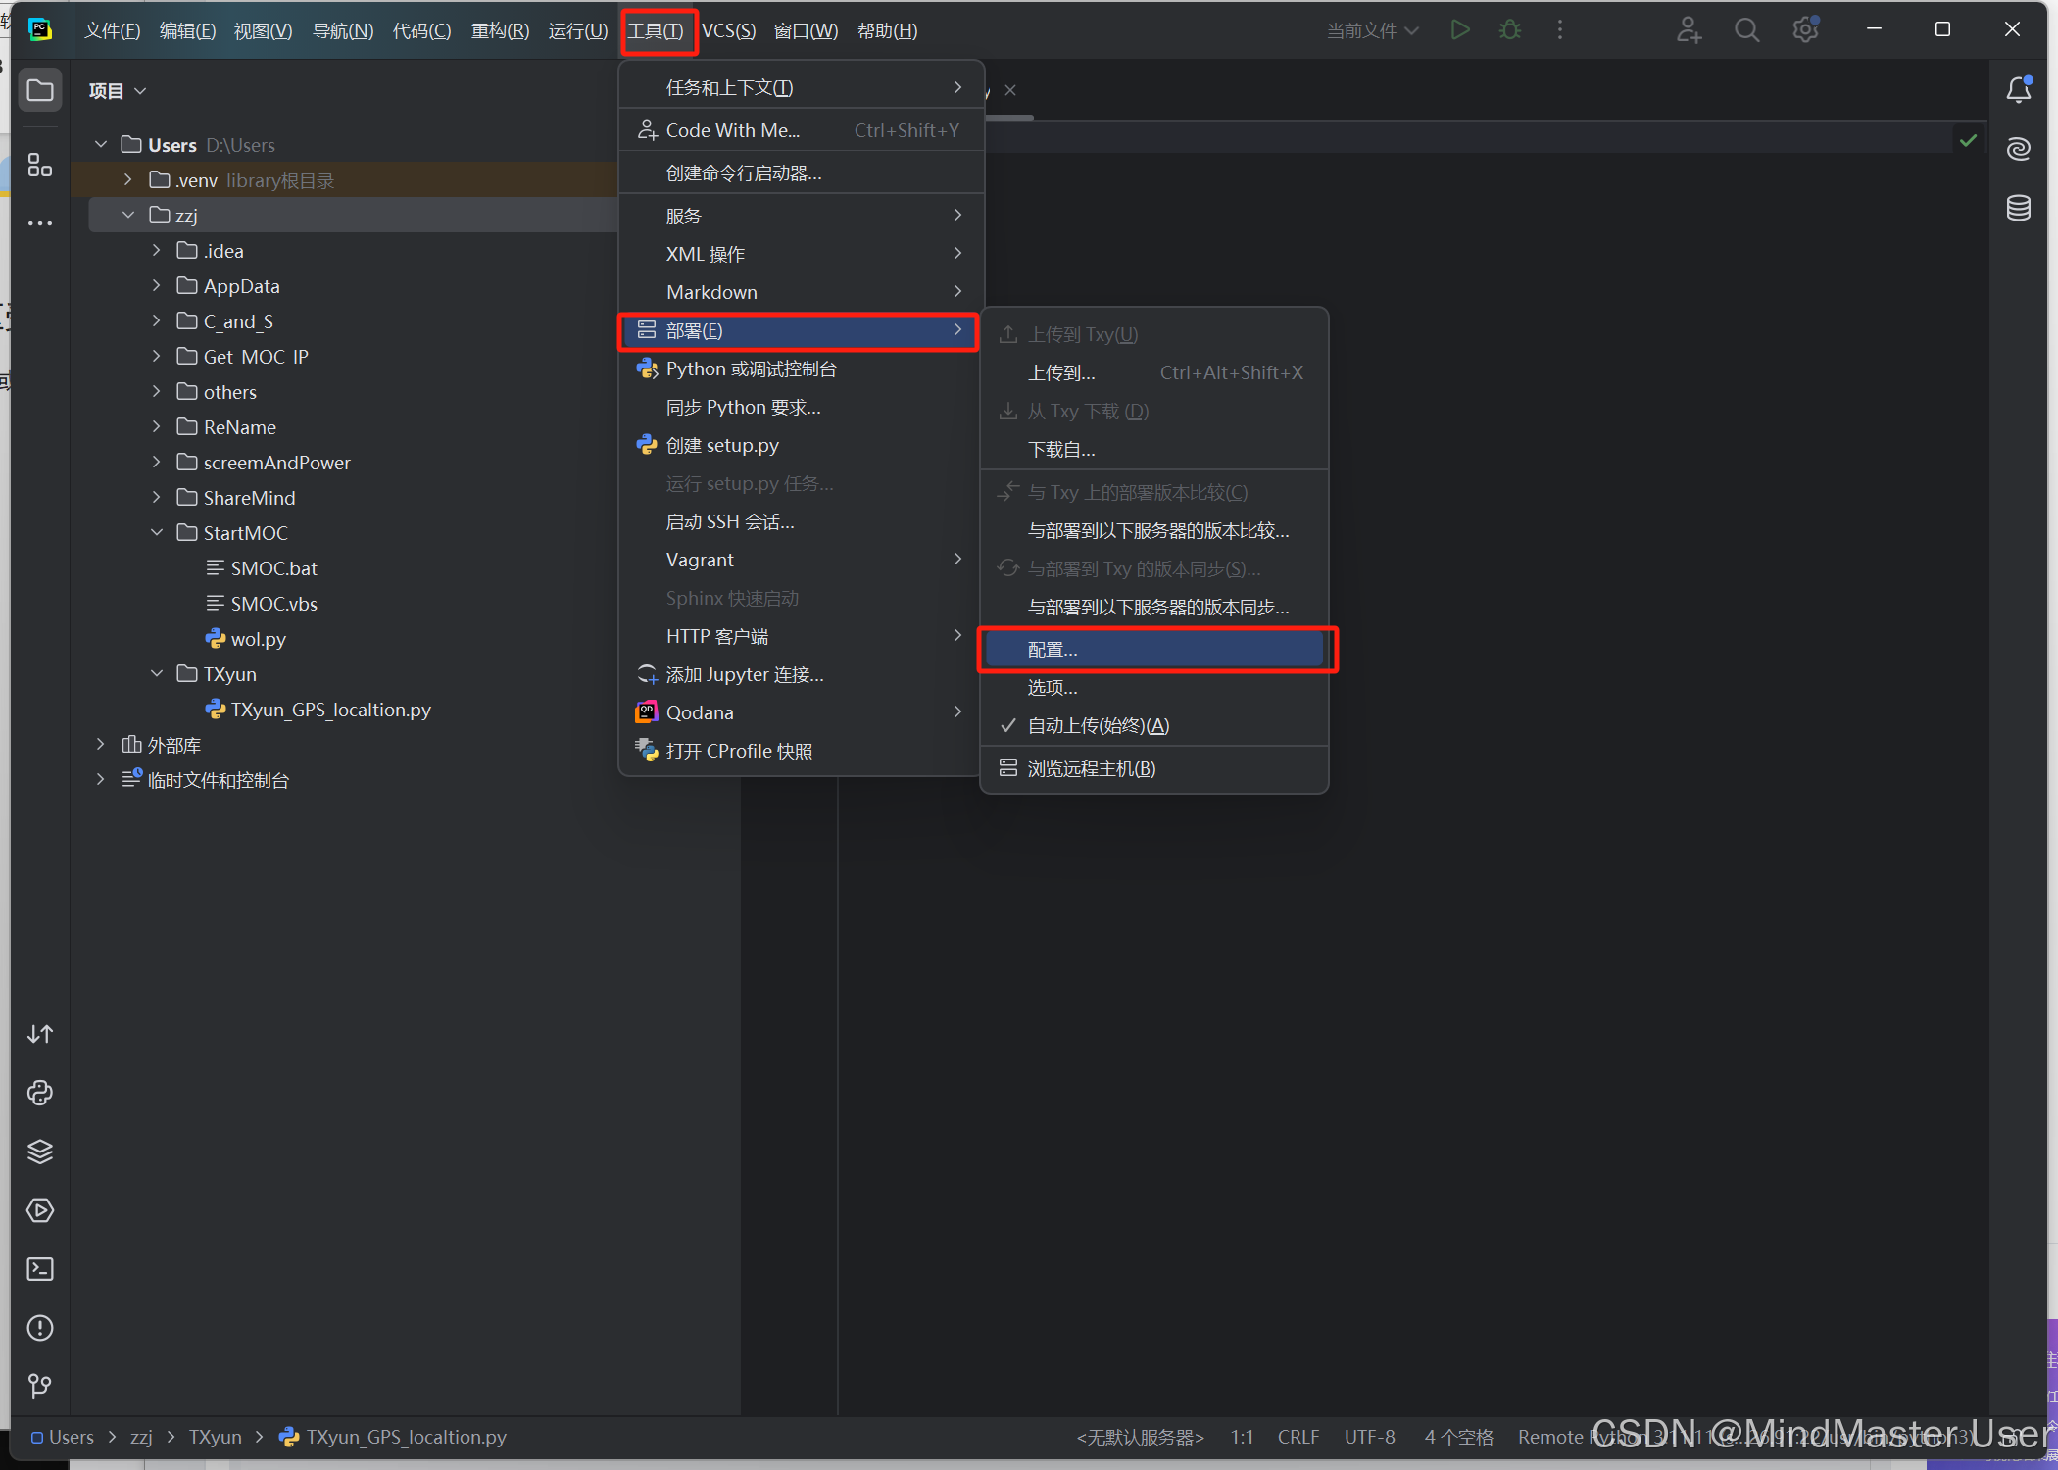Expand the external libraries node
Screen dimensions: 2058x1470
101,745
